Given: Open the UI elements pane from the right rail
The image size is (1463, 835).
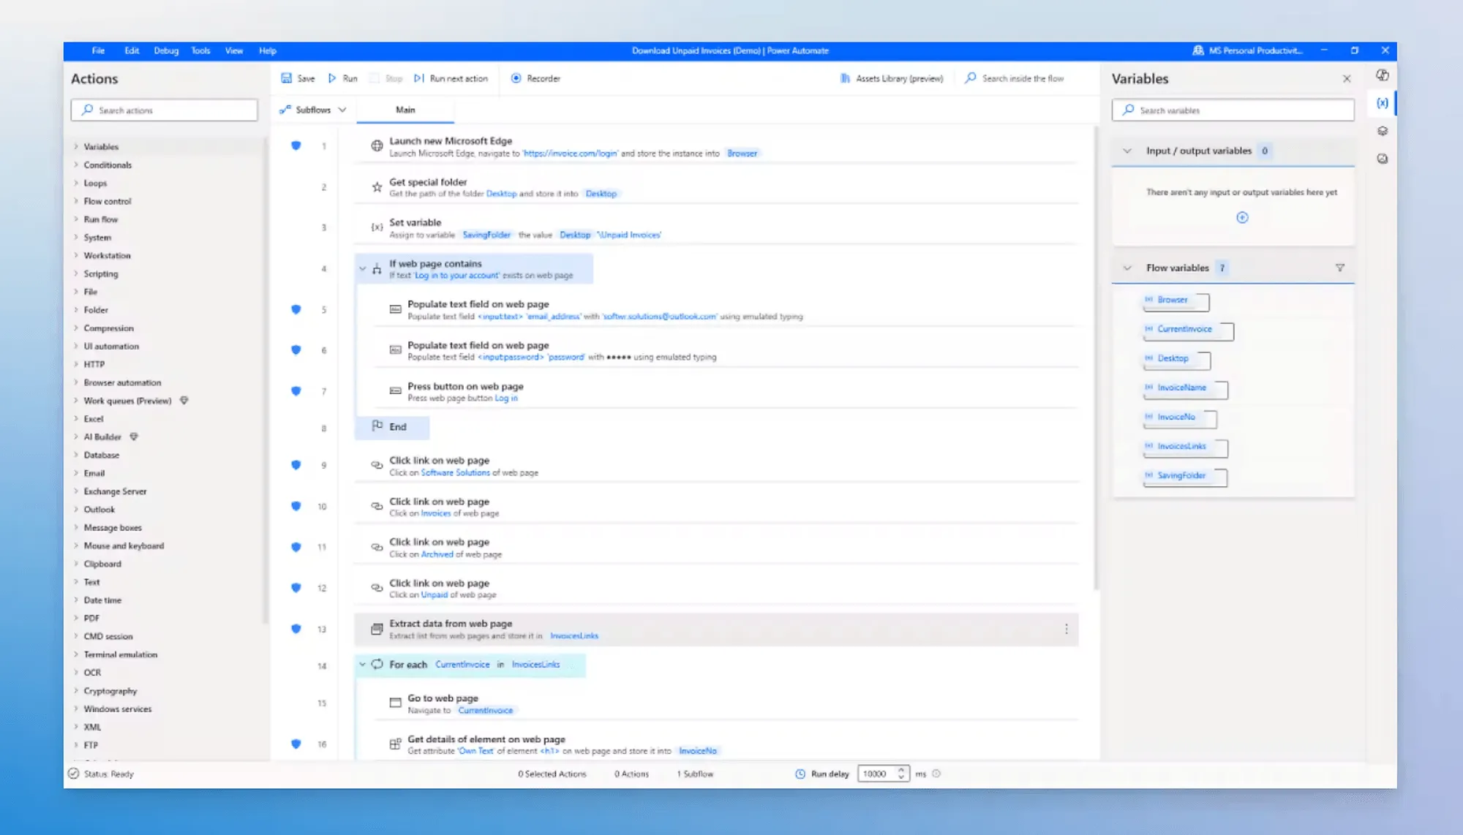Looking at the screenshot, I should pyautogui.click(x=1383, y=131).
